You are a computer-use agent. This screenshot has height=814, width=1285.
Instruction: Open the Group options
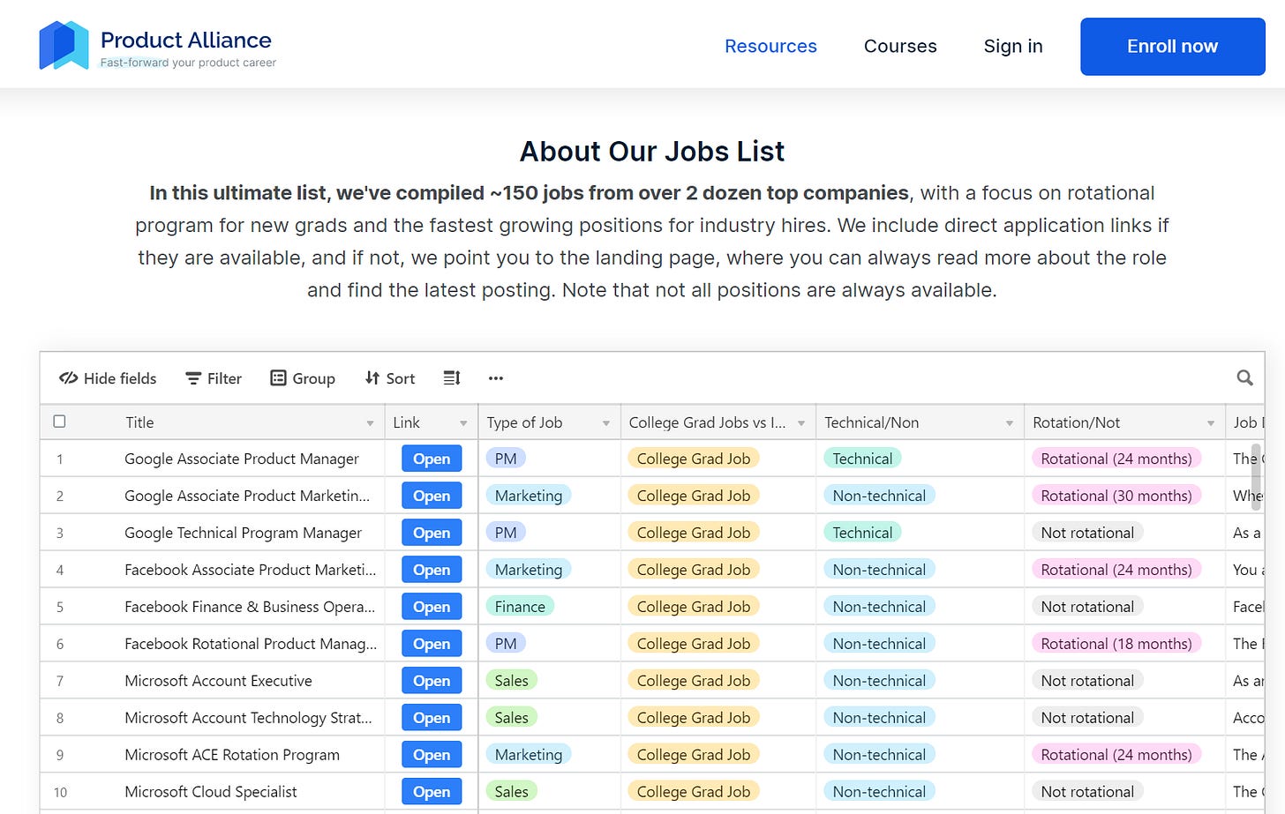(303, 378)
